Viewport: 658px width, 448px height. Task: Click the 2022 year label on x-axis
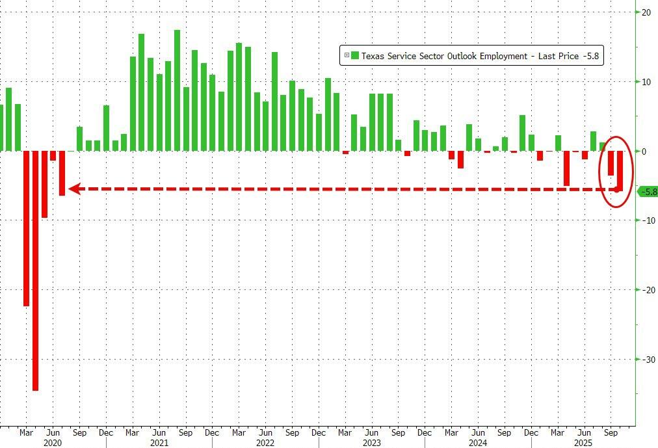(265, 443)
